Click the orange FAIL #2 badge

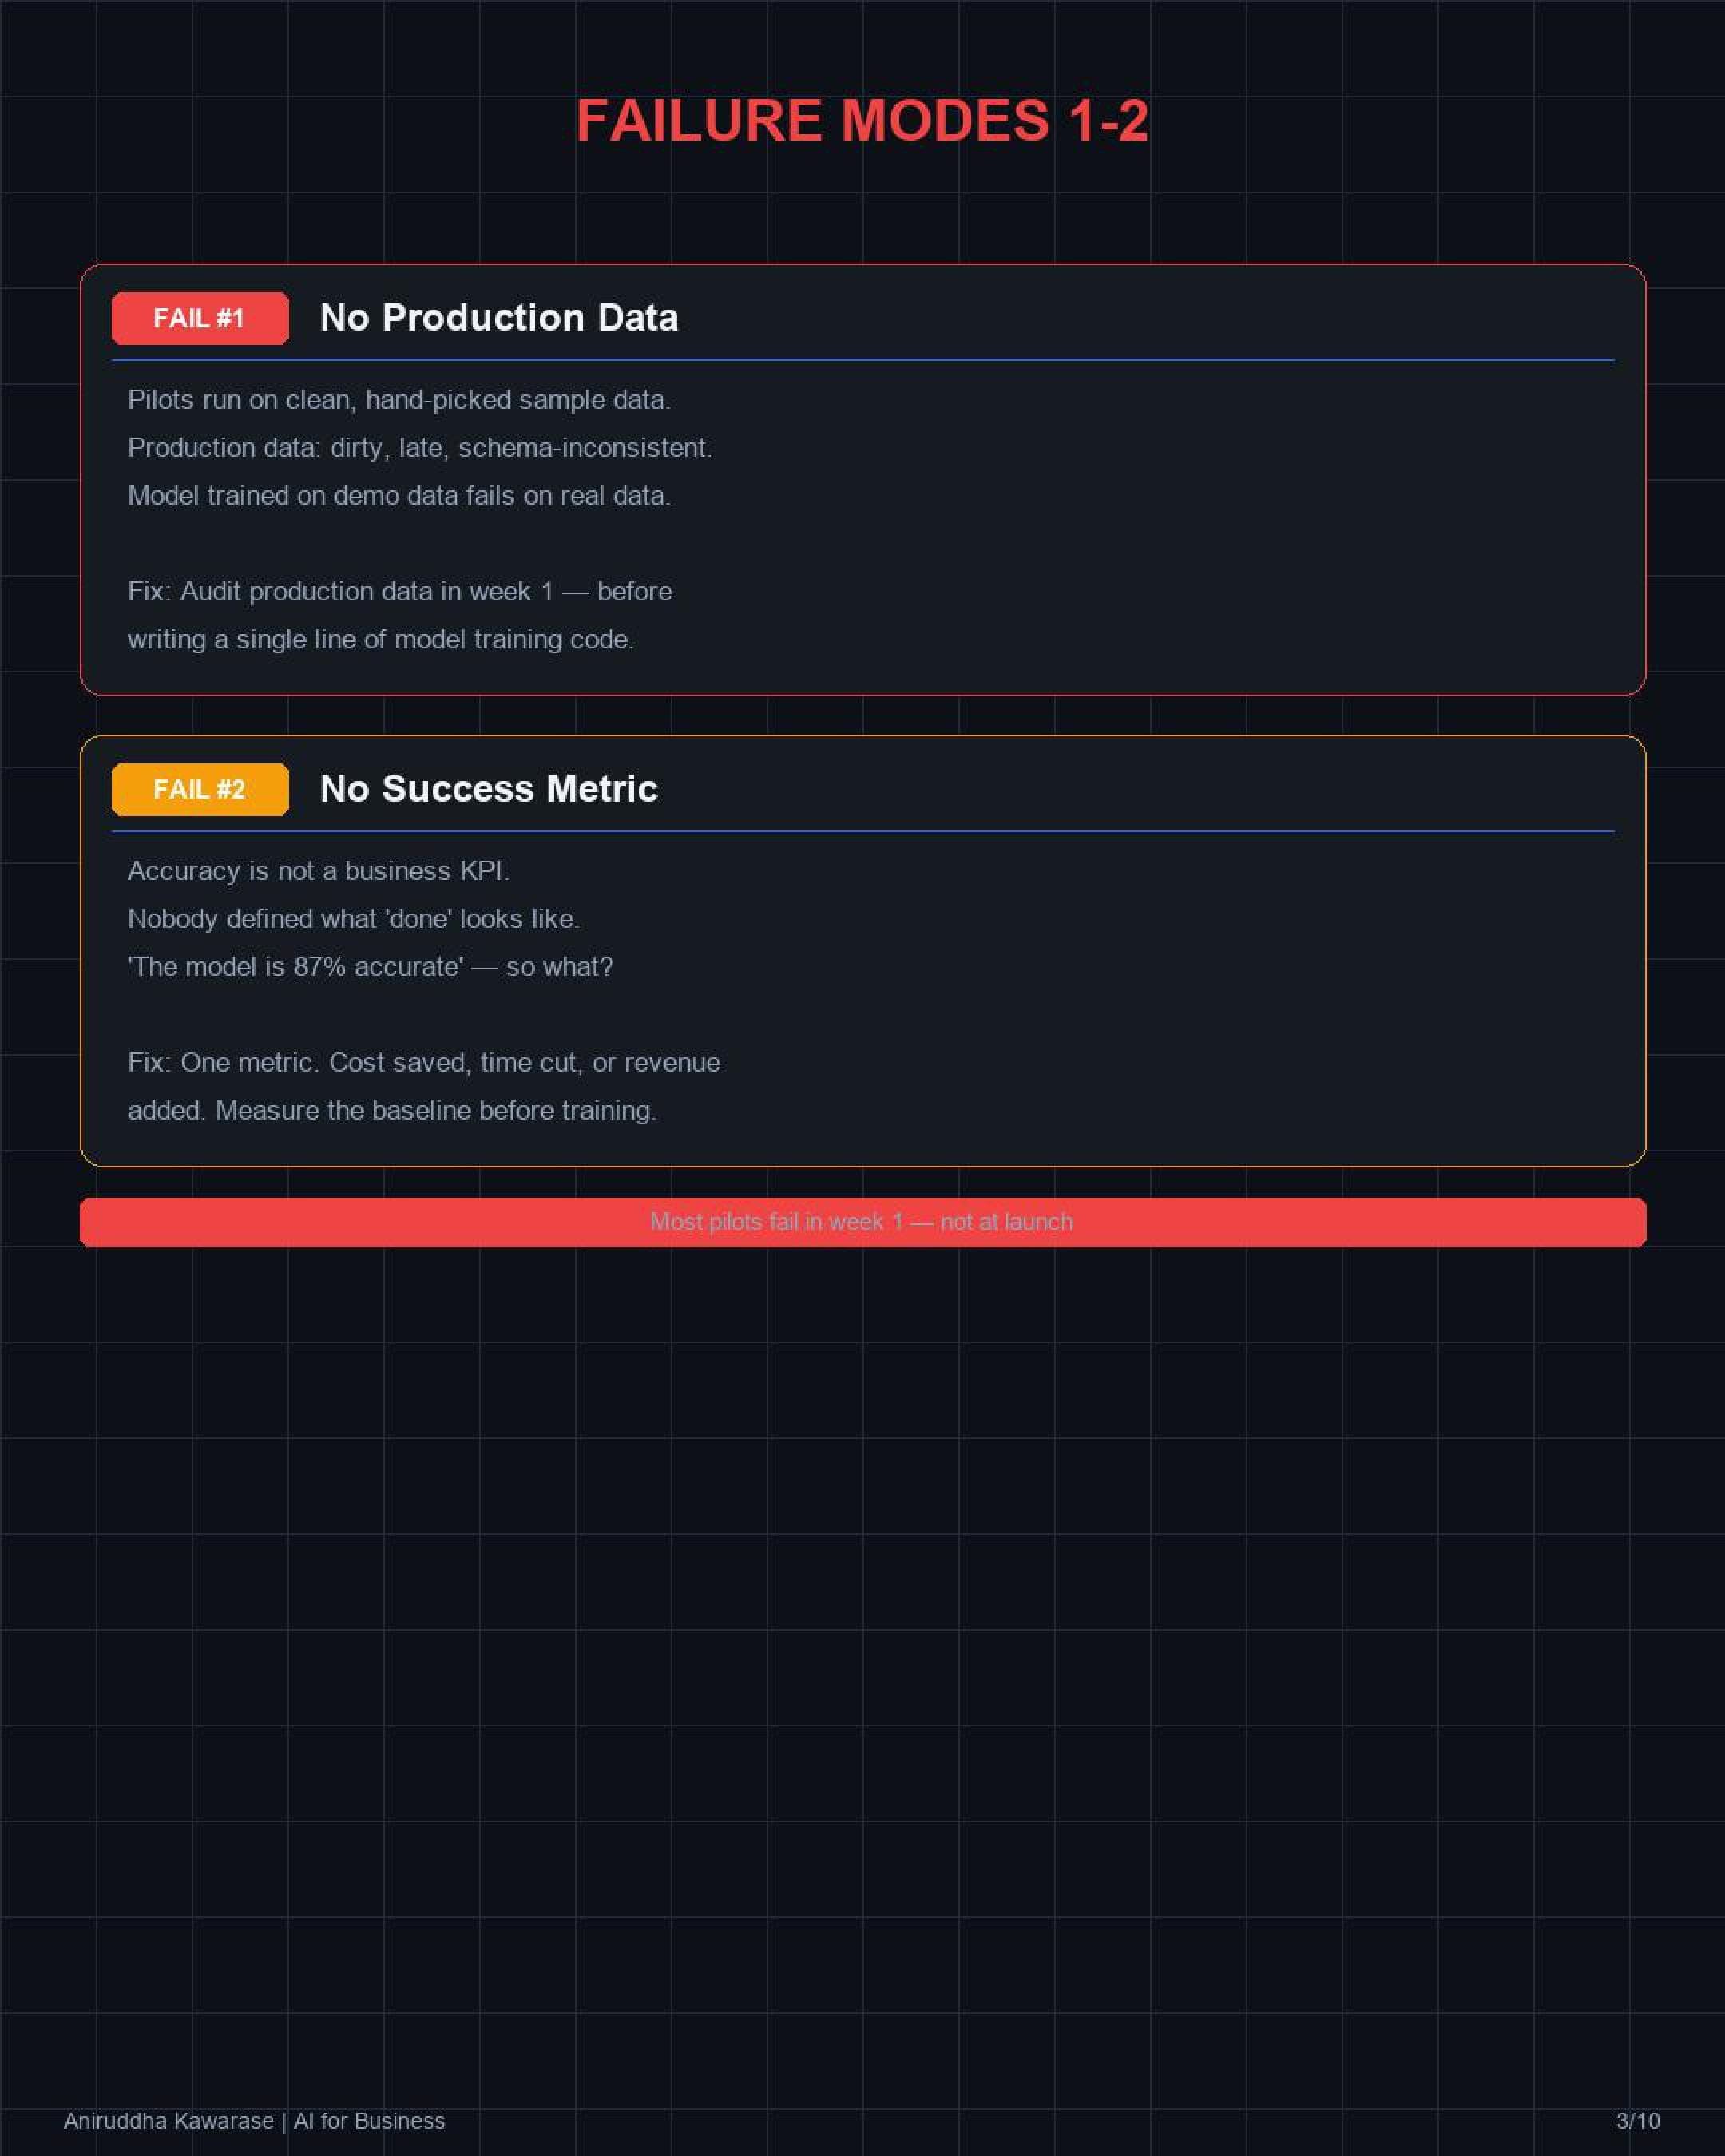pyautogui.click(x=200, y=790)
